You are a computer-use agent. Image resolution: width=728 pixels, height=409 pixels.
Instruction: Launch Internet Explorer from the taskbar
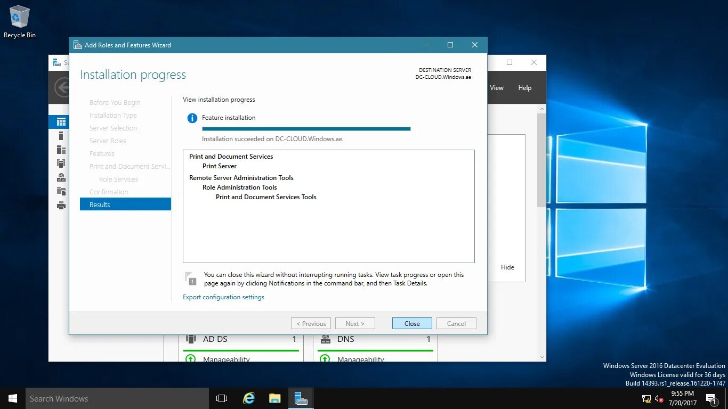(249, 398)
